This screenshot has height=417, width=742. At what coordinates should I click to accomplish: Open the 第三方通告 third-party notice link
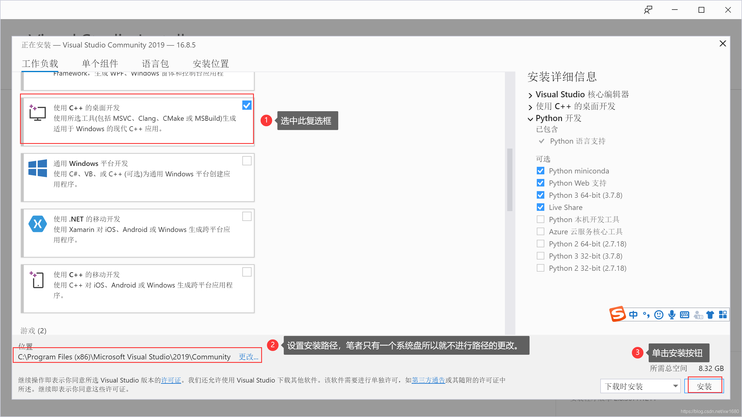coord(428,380)
